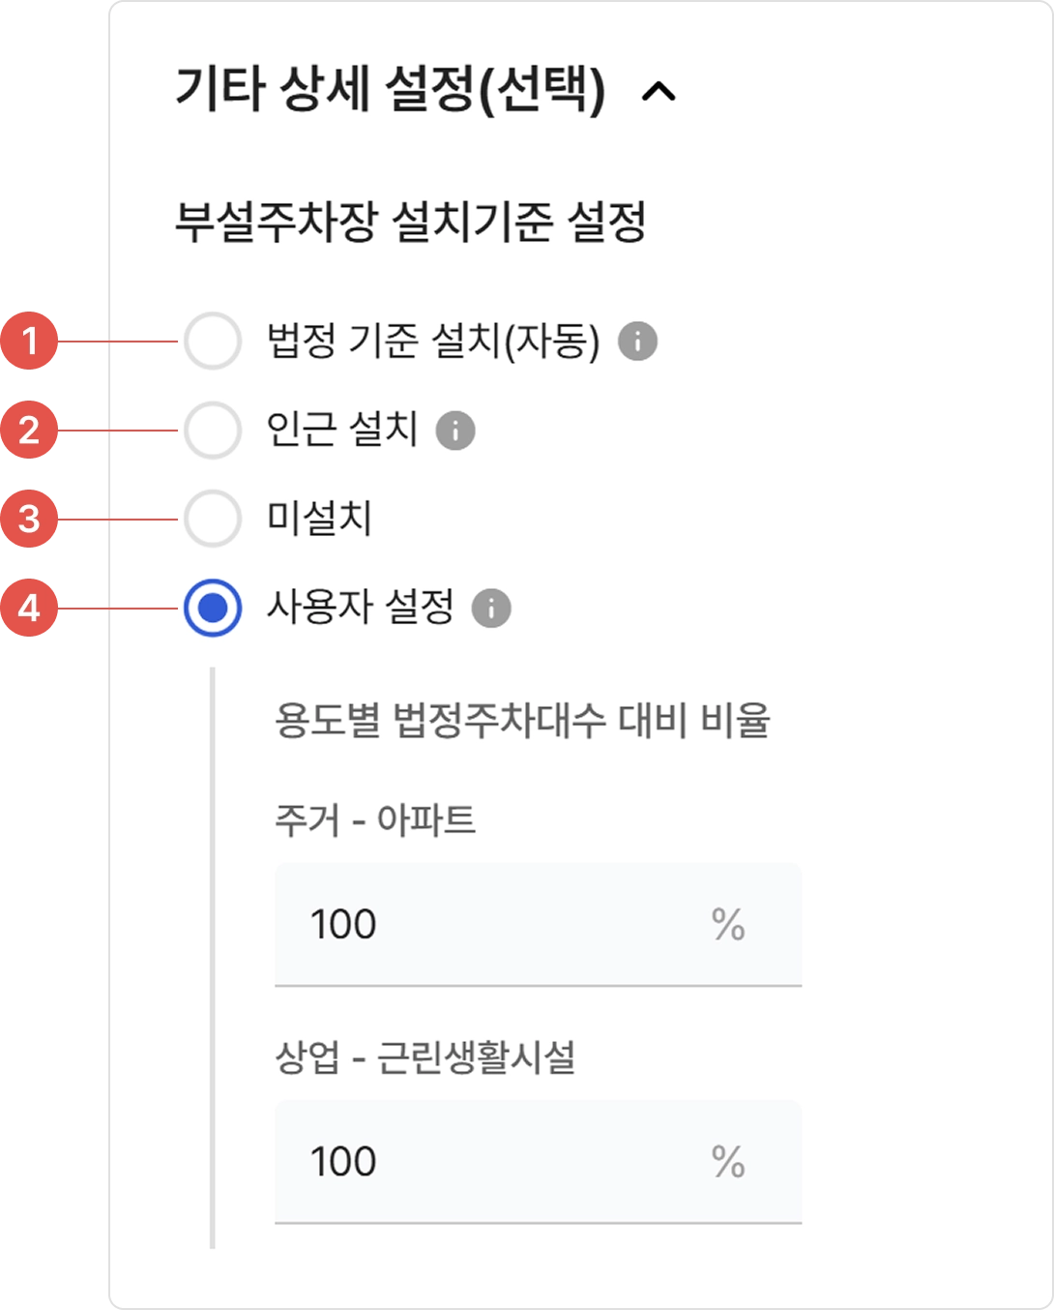Show info tooltip icon for 인근 설치
The width and height of the screenshot is (1054, 1310).
point(455,431)
